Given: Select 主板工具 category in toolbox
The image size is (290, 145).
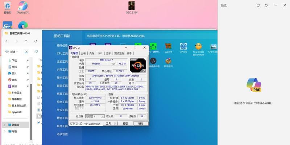Looking at the screenshot, I should 62,62.
